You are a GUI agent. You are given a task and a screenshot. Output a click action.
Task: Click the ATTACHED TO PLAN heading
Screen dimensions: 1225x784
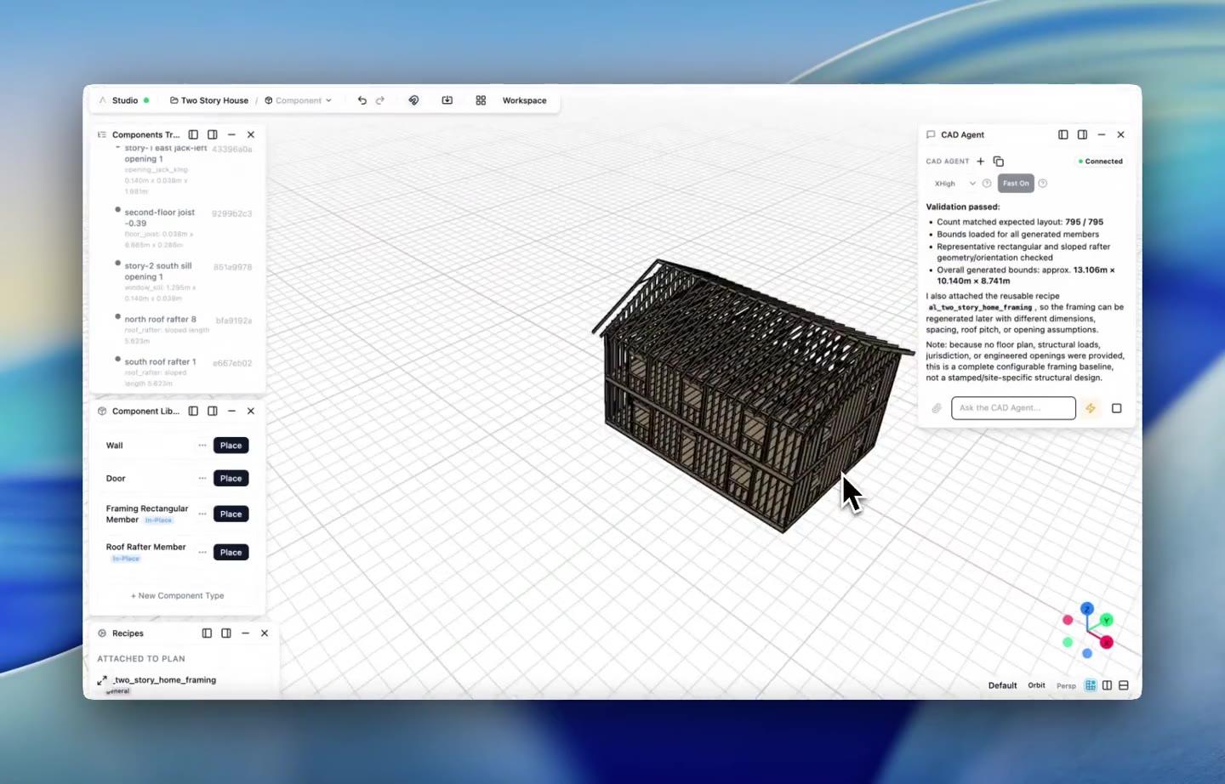coord(141,659)
